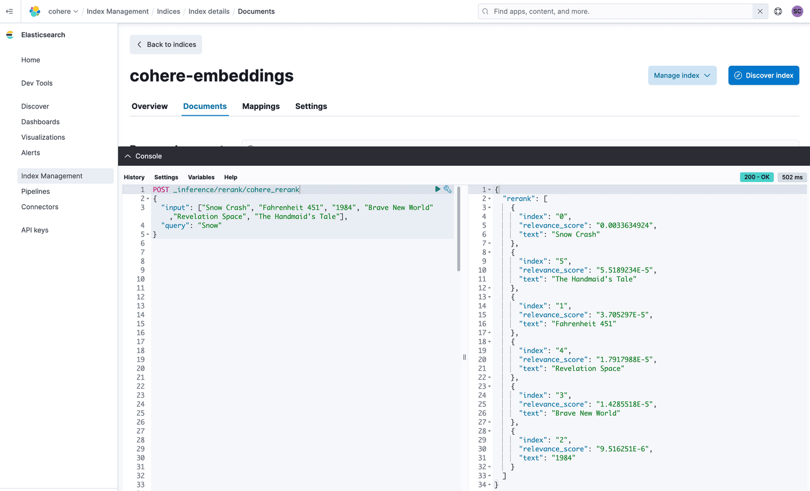The image size is (810, 491).
Task: Open the console History tab
Action: (x=134, y=177)
